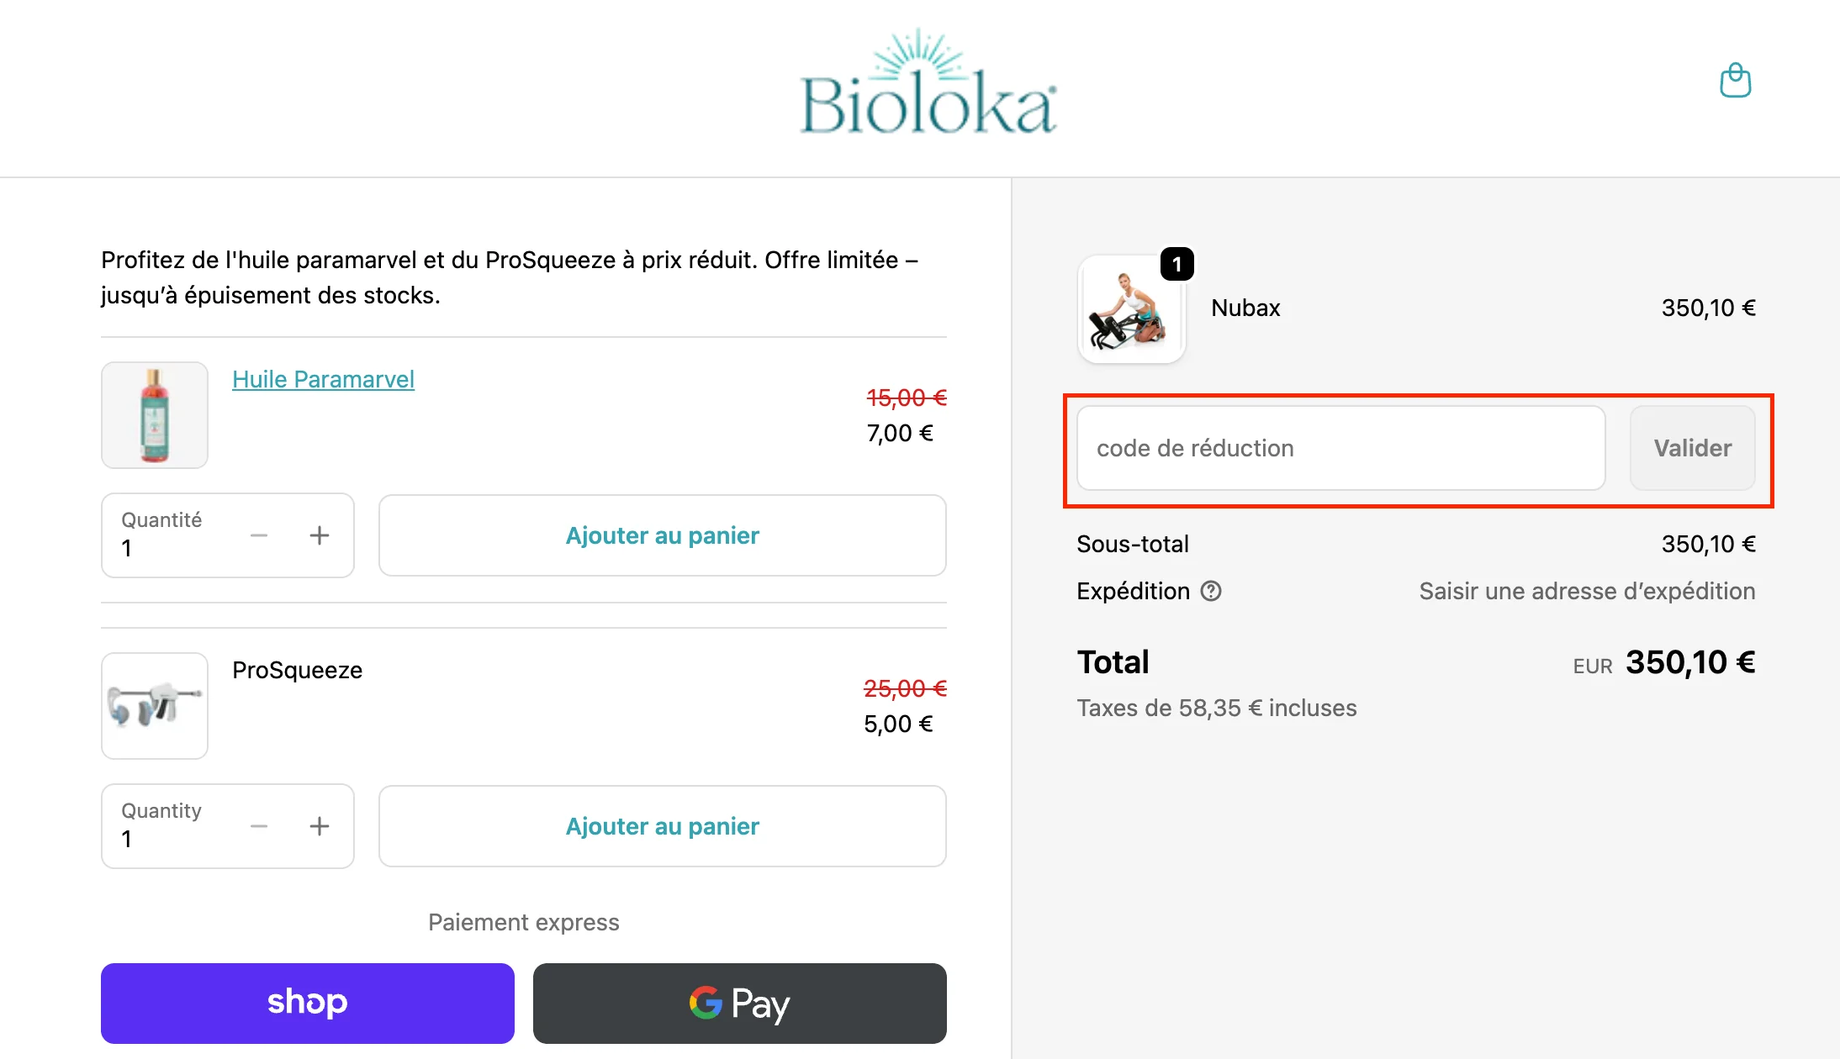Open the shopping bag cart icon
Image resolution: width=1840 pixels, height=1059 pixels.
point(1734,80)
